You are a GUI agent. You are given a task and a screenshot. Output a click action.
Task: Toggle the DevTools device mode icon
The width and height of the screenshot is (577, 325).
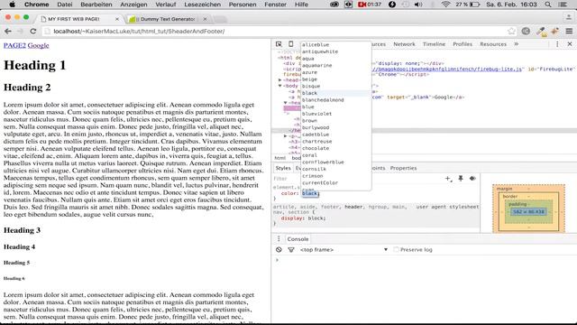tap(290, 44)
